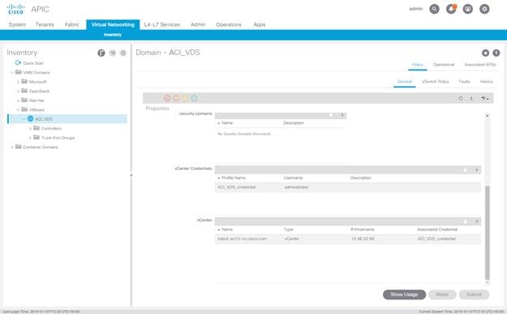The width and height of the screenshot is (507, 314).
Task: Click the download icon in properties toolbar
Action: 471,99
